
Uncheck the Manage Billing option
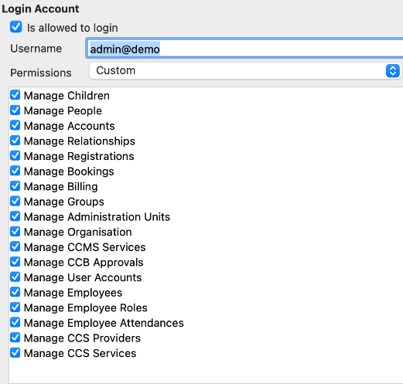pos(15,186)
